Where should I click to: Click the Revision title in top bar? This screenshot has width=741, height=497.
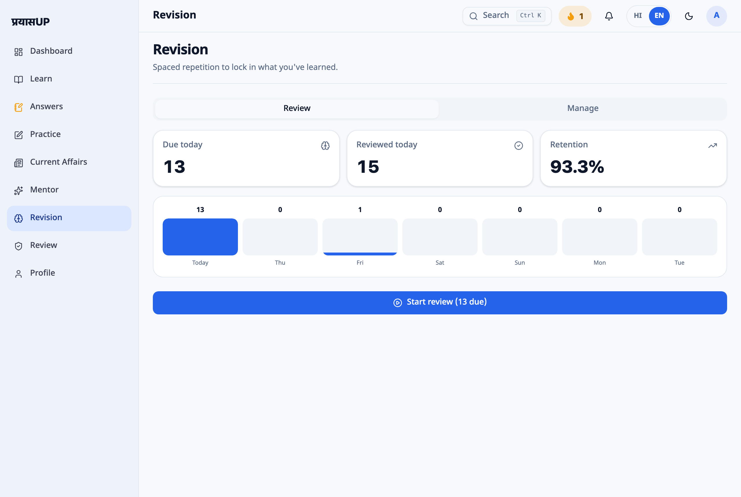(174, 15)
